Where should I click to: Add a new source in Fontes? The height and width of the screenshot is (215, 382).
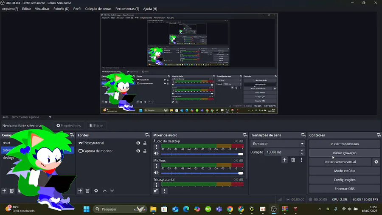[80, 191]
